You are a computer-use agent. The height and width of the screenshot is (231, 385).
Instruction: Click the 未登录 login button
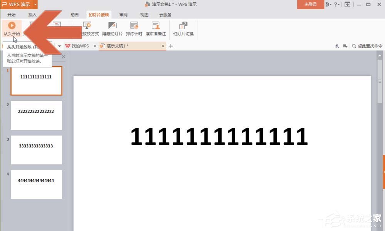310,5
